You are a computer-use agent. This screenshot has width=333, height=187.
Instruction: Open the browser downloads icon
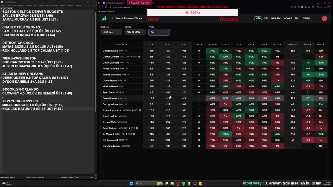point(325,7)
